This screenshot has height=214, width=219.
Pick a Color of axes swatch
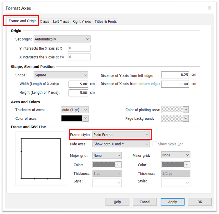[75, 119]
